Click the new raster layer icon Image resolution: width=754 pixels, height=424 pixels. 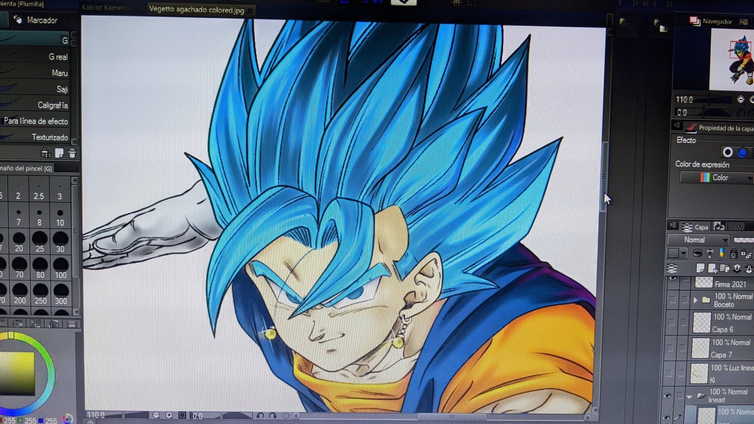click(700, 268)
